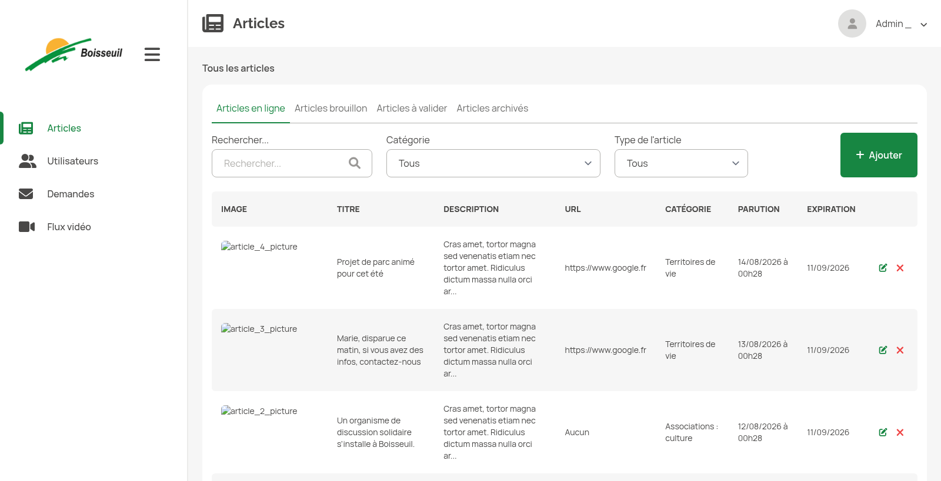
Task: Open Flux vidéo in the sidebar
Action: tap(69, 227)
